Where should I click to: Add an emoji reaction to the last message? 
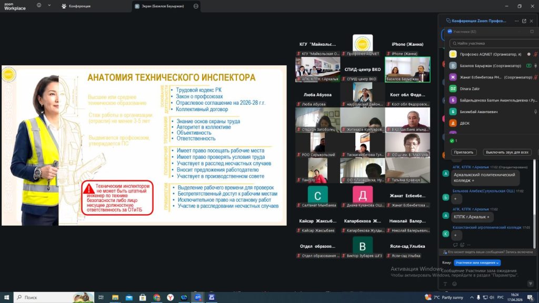click(x=462, y=245)
